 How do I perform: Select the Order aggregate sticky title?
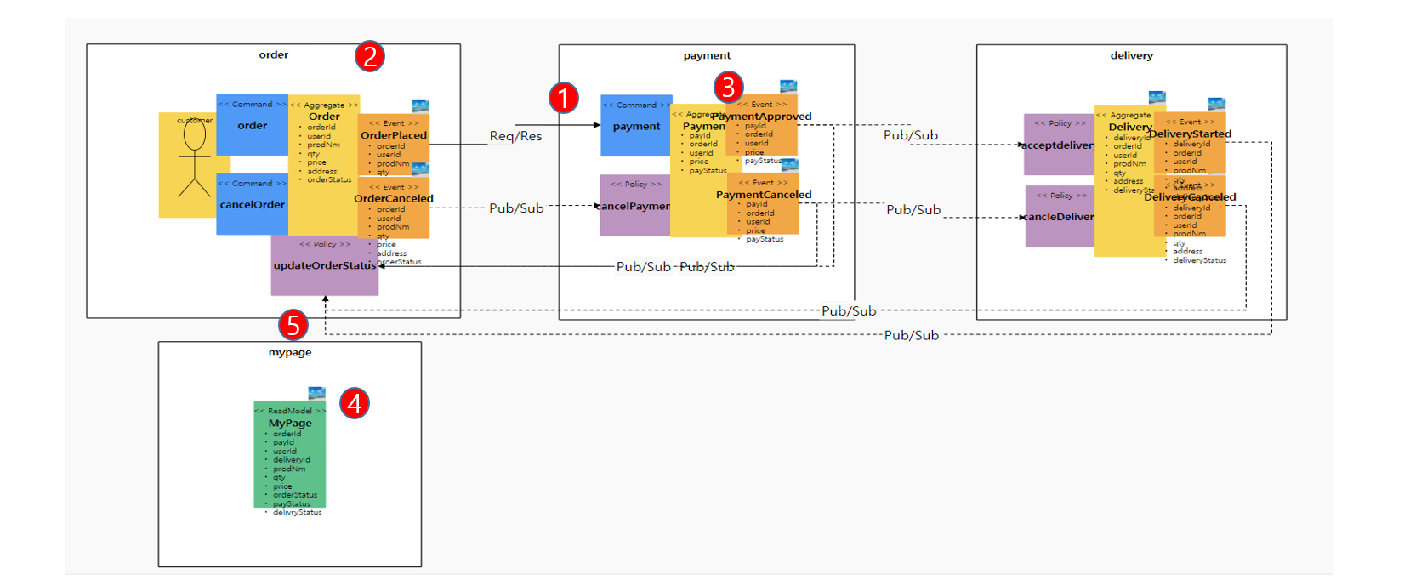pos(324,117)
